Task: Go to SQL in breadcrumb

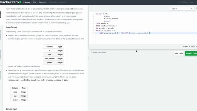Action: click(x=34, y=2)
